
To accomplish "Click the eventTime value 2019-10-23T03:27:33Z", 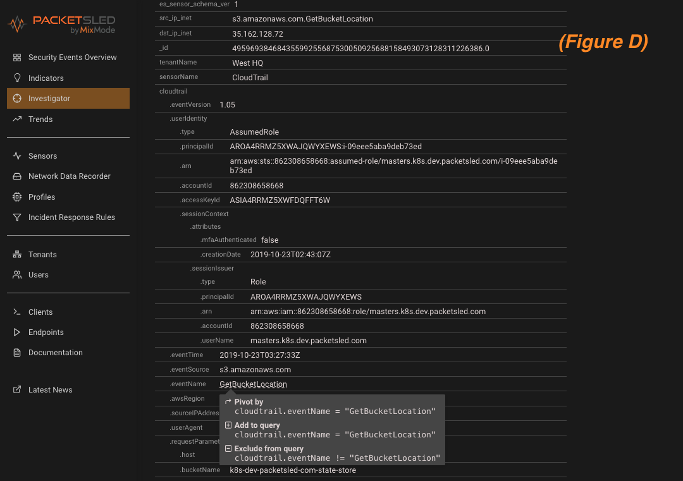I will [x=260, y=355].
